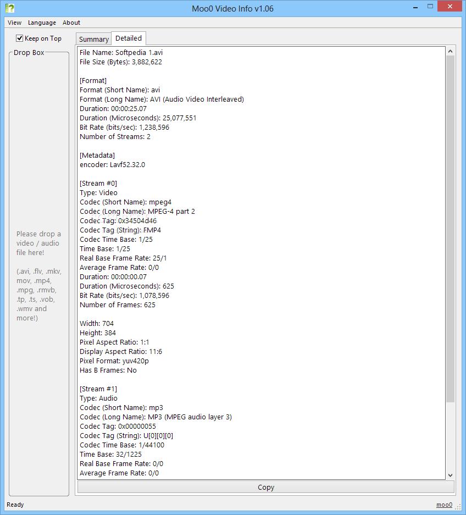Image resolution: width=466 pixels, height=515 pixels.
Task: Click 'Codec (Short Name): mpeg4' line
Action: click(x=125, y=202)
